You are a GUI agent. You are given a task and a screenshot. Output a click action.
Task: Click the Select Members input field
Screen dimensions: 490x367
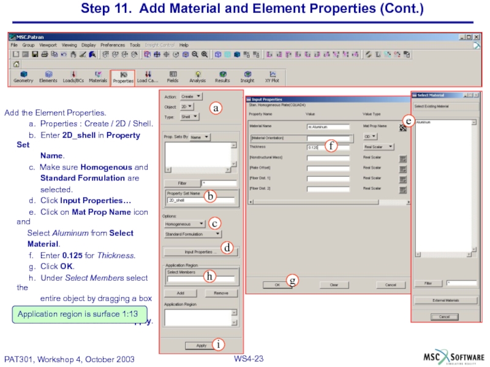[201, 279]
